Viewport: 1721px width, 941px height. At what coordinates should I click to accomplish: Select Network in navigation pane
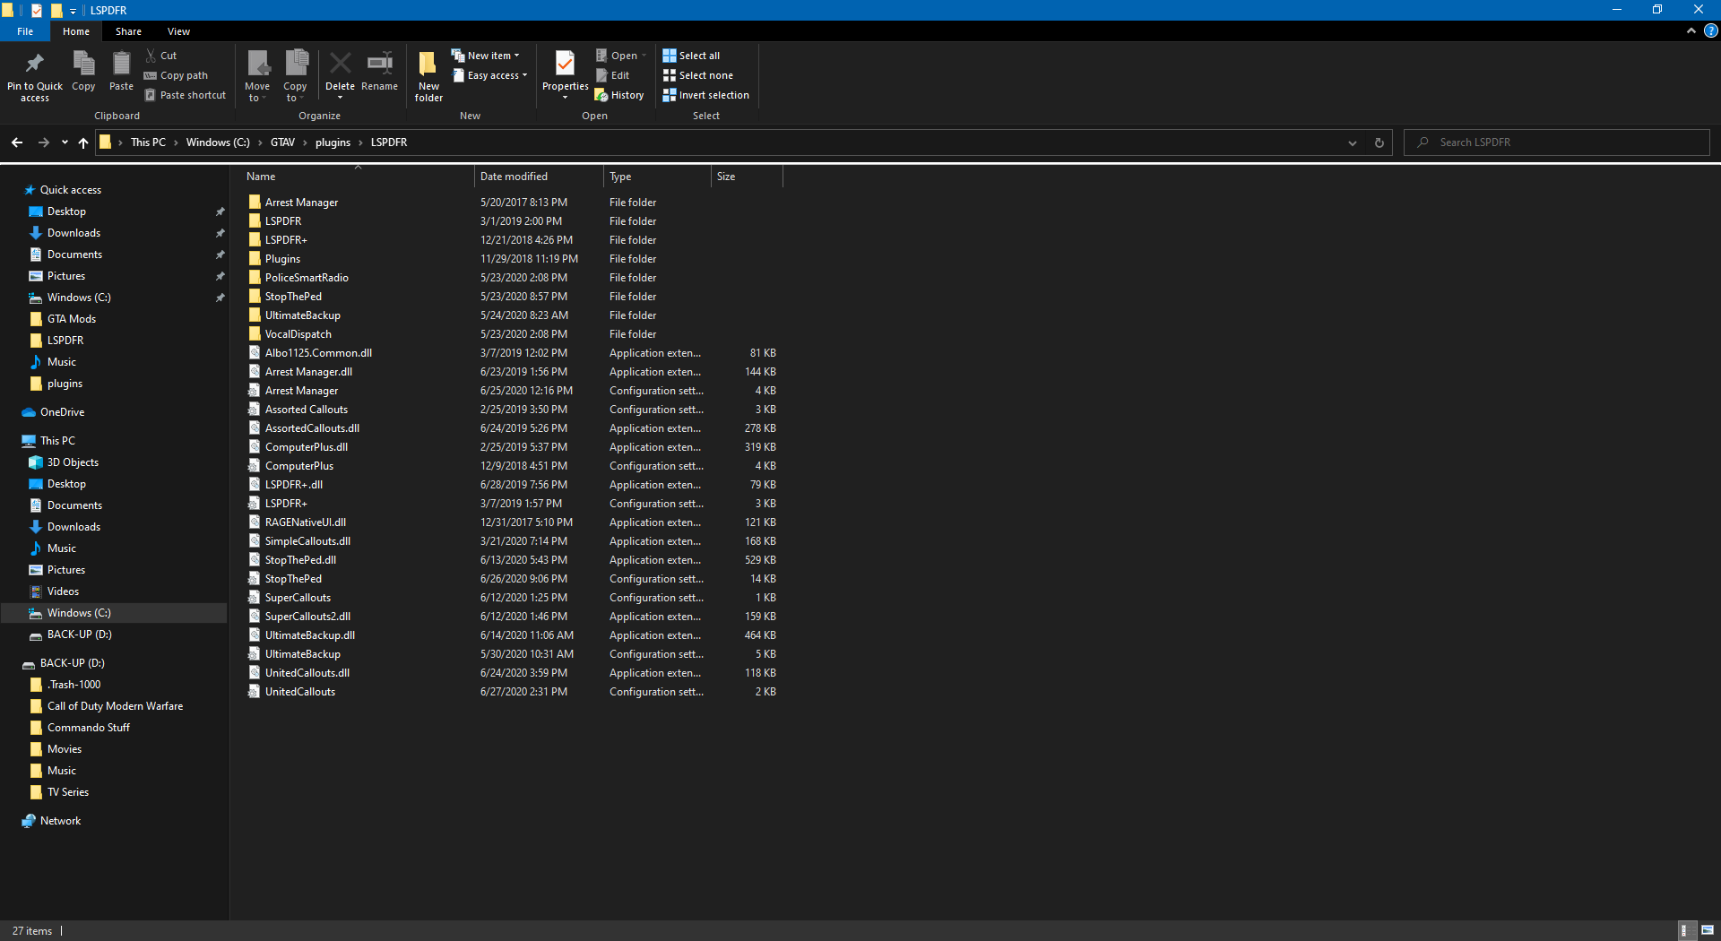click(60, 821)
